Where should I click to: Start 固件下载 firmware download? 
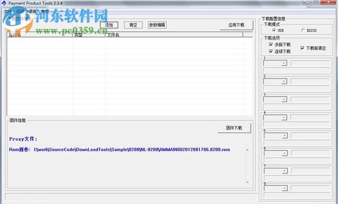coord(234,128)
